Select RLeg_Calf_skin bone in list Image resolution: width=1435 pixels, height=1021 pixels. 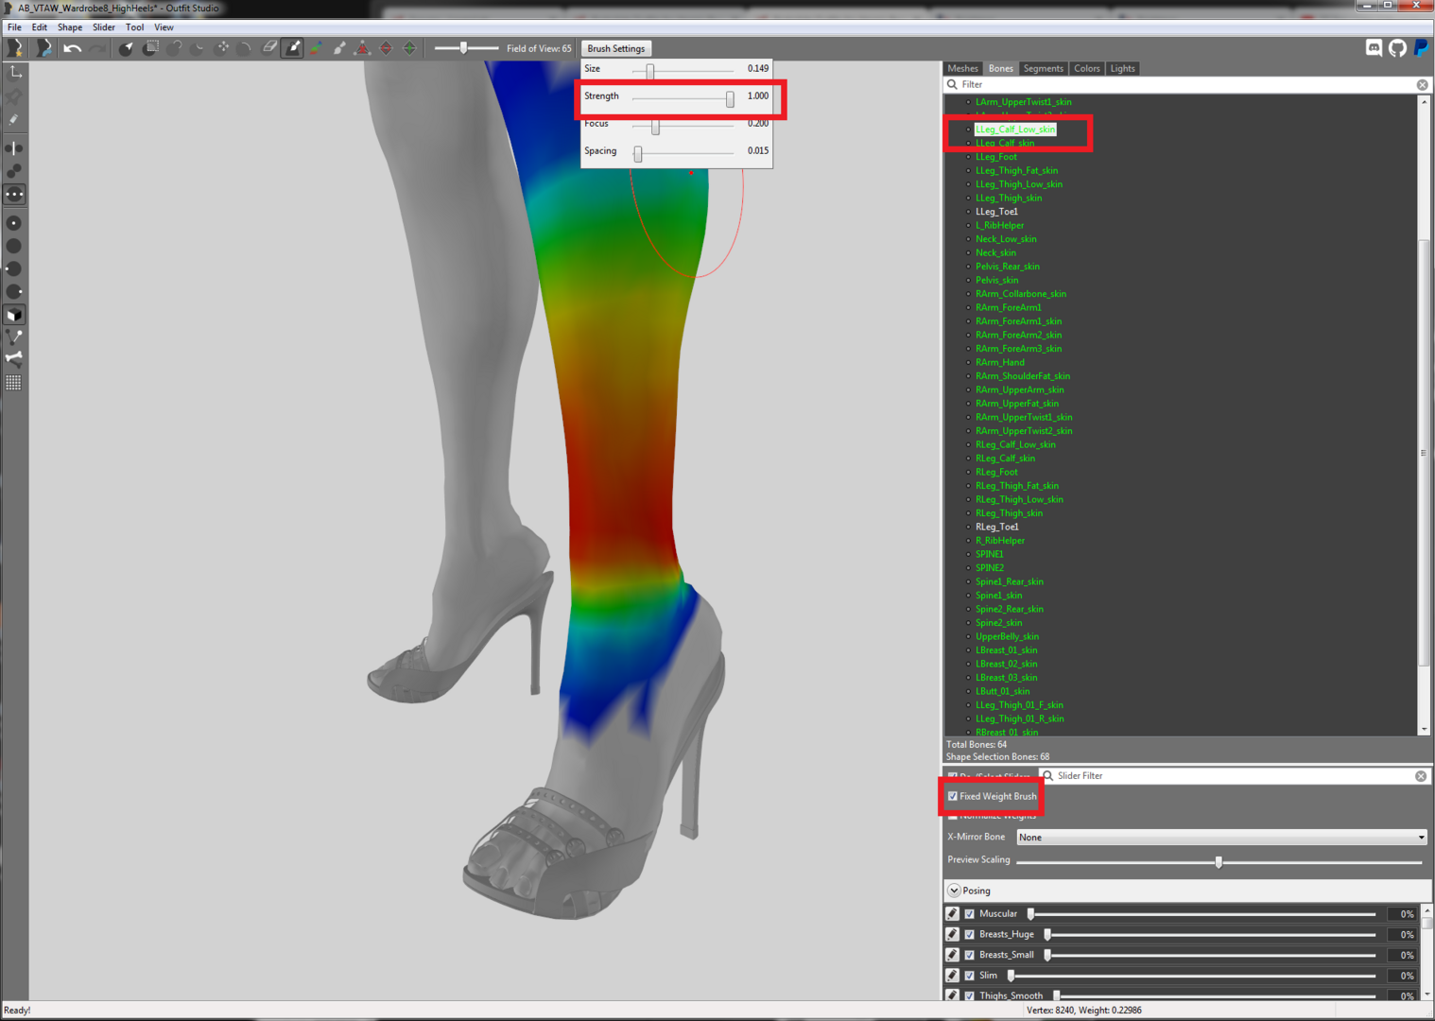pyautogui.click(x=1005, y=459)
